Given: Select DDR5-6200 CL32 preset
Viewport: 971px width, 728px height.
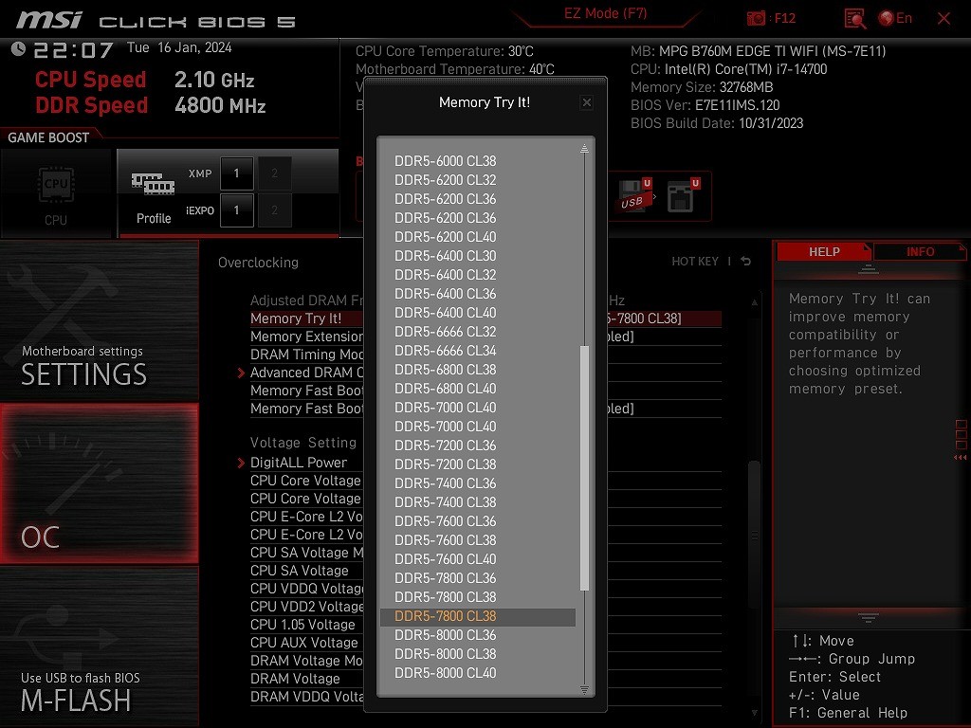Looking at the screenshot, I should (x=446, y=180).
